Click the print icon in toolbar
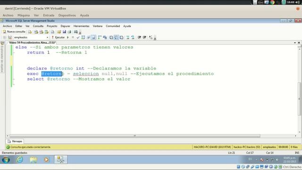 pos(69,32)
